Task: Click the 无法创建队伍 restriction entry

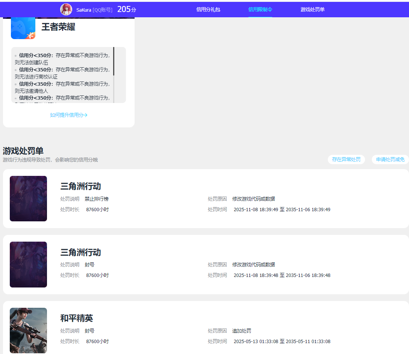Action: pos(62,59)
